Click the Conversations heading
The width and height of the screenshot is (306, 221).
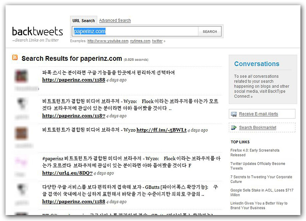(257, 64)
